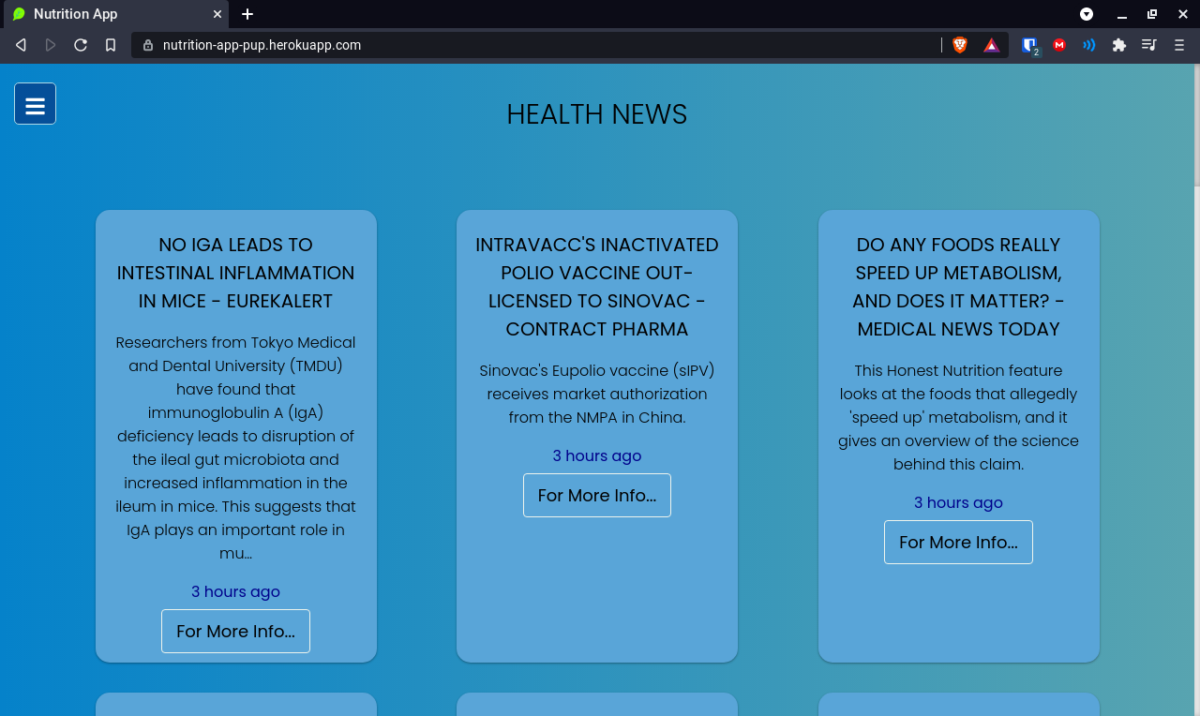Click the extensions puzzle piece icon
This screenshot has height=716, width=1200.
click(x=1118, y=44)
